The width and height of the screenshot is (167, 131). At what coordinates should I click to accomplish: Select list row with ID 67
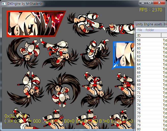(x=151, y=77)
